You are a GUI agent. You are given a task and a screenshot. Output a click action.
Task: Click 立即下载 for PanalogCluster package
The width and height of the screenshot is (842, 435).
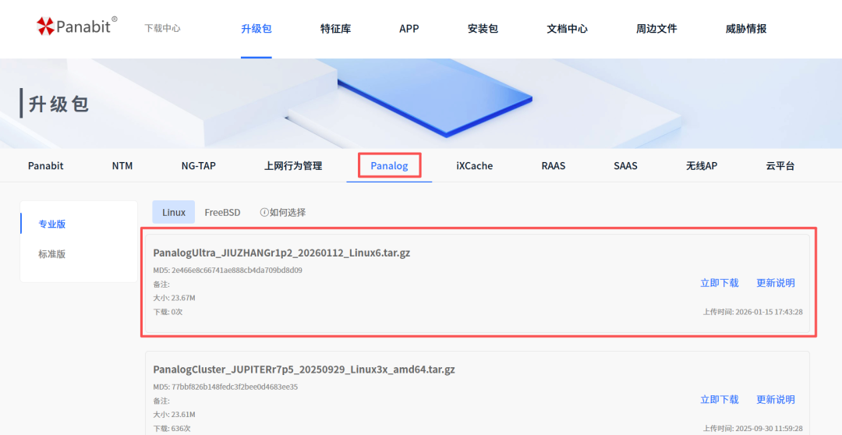click(x=719, y=400)
